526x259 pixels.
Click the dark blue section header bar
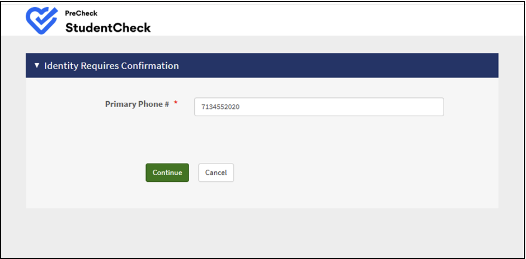262,65
